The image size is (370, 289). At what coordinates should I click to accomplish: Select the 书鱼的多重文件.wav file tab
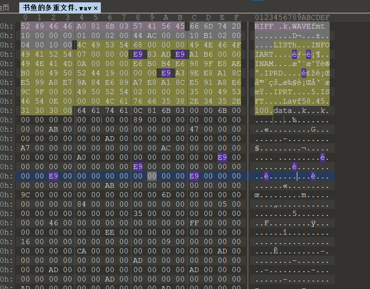(60, 8)
